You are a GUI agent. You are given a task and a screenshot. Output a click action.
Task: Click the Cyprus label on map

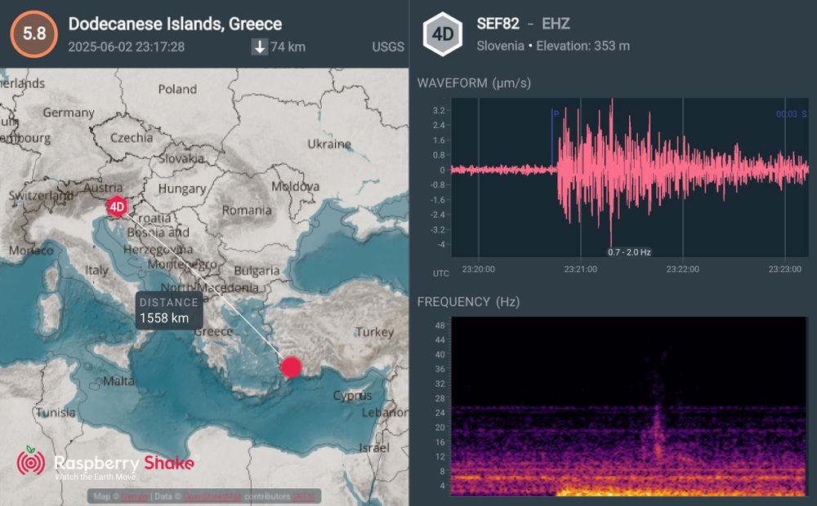point(353,396)
